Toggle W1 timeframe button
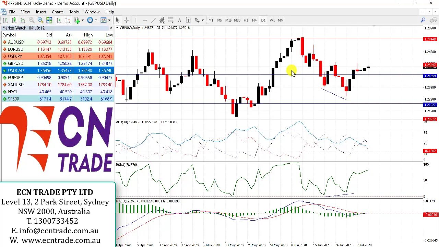This screenshot has width=439, height=247. coord(272,20)
